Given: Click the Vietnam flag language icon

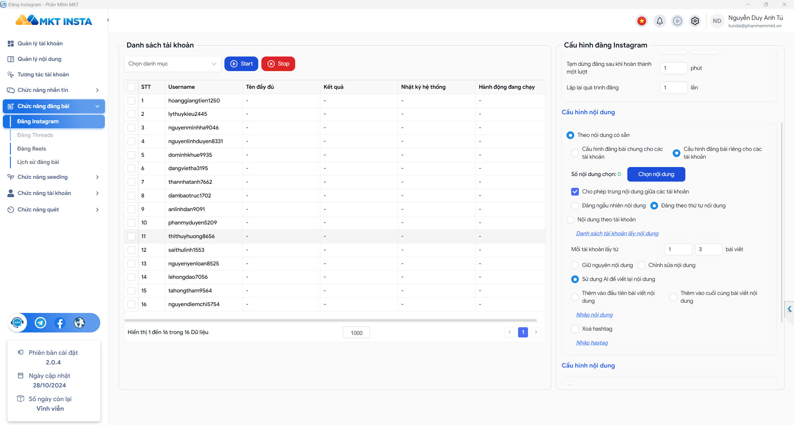Looking at the screenshot, I should pos(642,21).
